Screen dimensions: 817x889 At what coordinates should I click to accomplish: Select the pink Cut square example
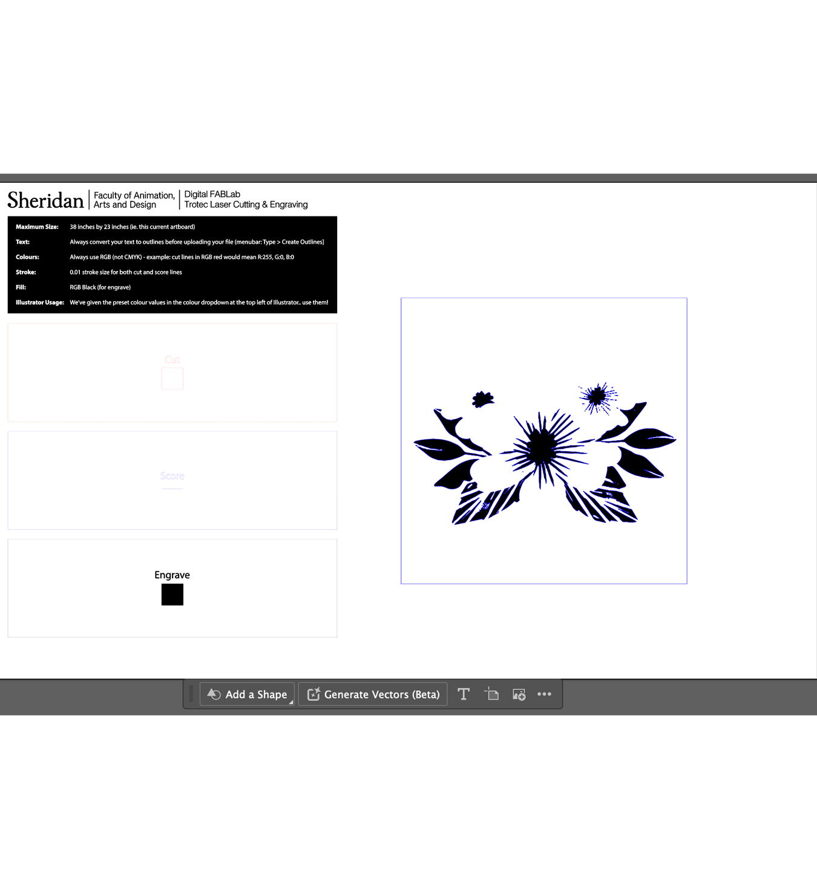172,378
